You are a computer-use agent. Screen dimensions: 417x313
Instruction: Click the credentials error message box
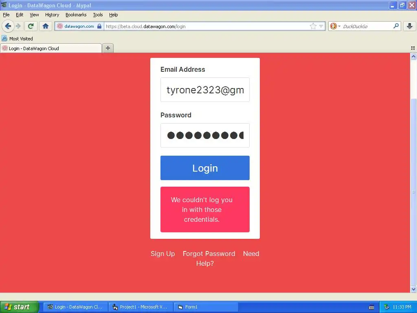click(x=205, y=209)
